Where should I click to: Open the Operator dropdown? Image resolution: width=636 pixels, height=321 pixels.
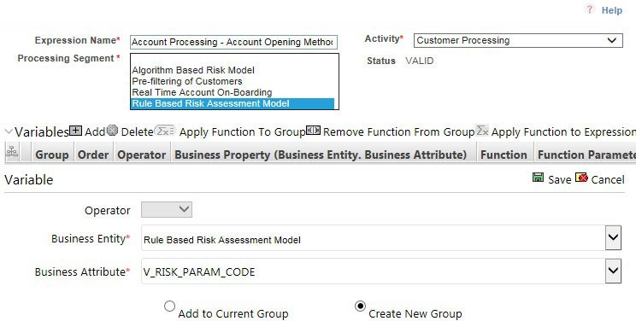[x=167, y=209]
